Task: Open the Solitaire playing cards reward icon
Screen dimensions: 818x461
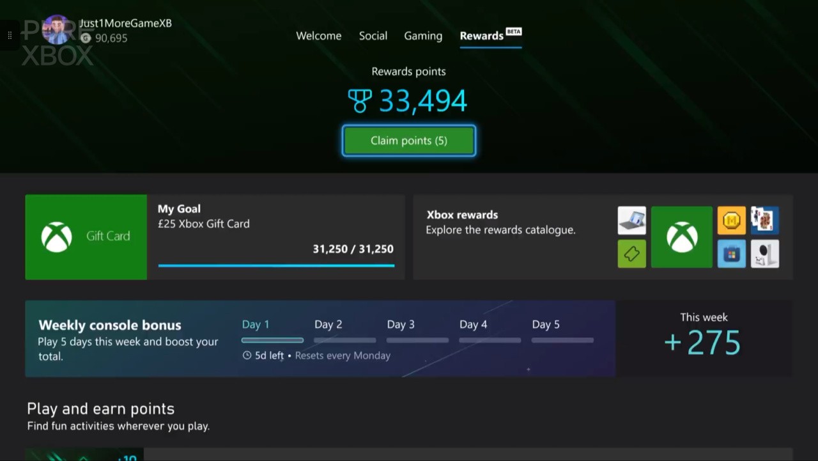Action: pyautogui.click(x=764, y=220)
